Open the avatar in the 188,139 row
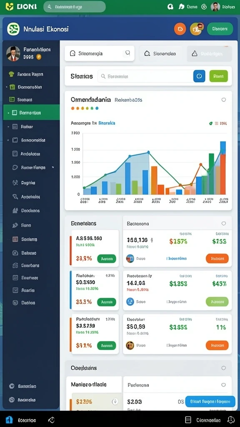The width and height of the screenshot is (240, 427). click(x=130, y=259)
